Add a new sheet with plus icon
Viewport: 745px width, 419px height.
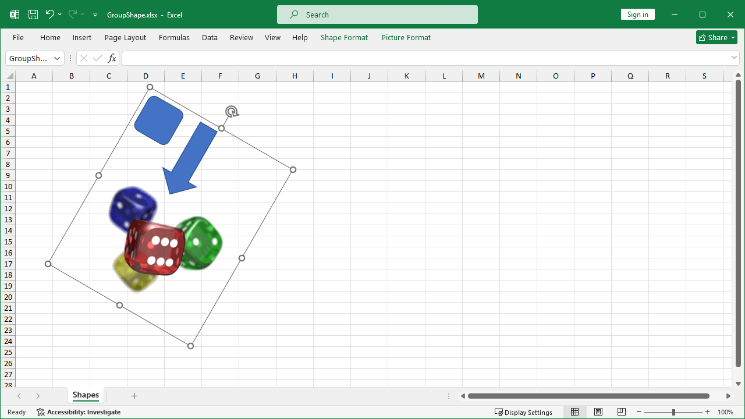click(x=134, y=396)
